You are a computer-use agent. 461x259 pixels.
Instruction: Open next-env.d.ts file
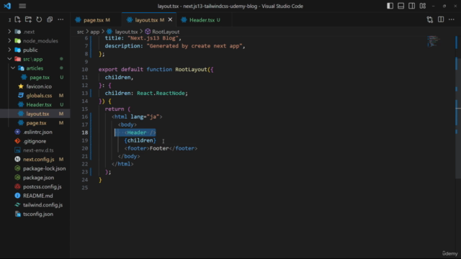coord(38,150)
